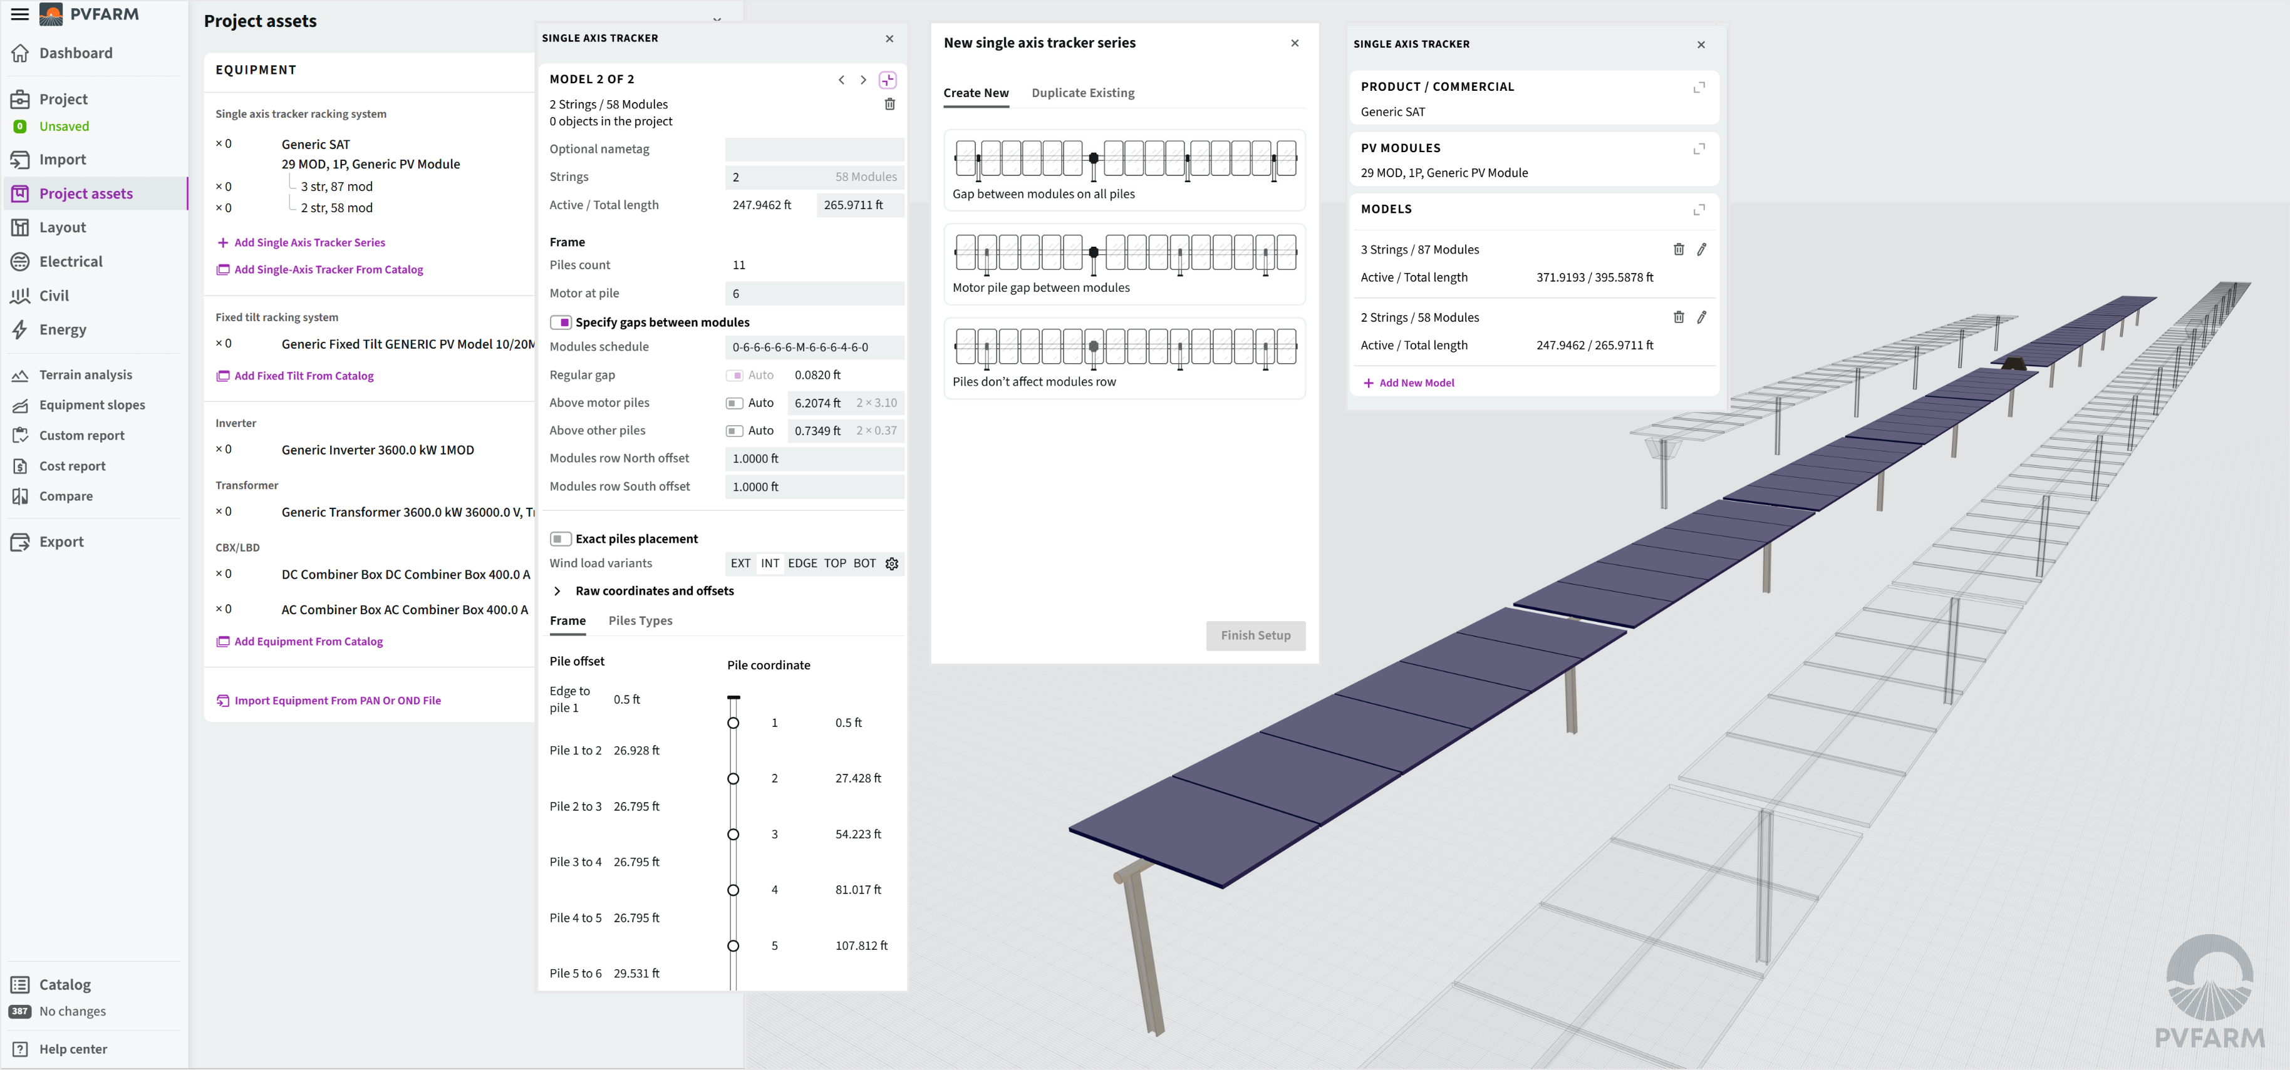Screen dimensions: 2290x1070
Task: Open wind load variants settings gear
Action: pyautogui.click(x=892, y=564)
